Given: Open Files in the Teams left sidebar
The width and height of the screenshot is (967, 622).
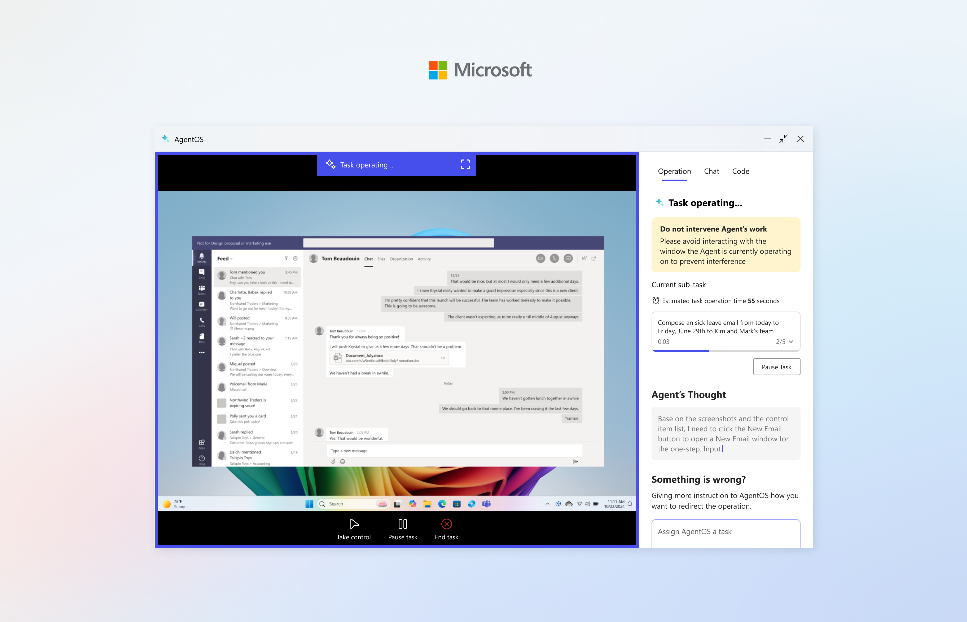Looking at the screenshot, I should (202, 338).
